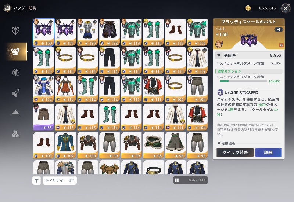Screen dimensions: 294x202
Task: Select the green boots rated +112
Action: [x=87, y=89]
